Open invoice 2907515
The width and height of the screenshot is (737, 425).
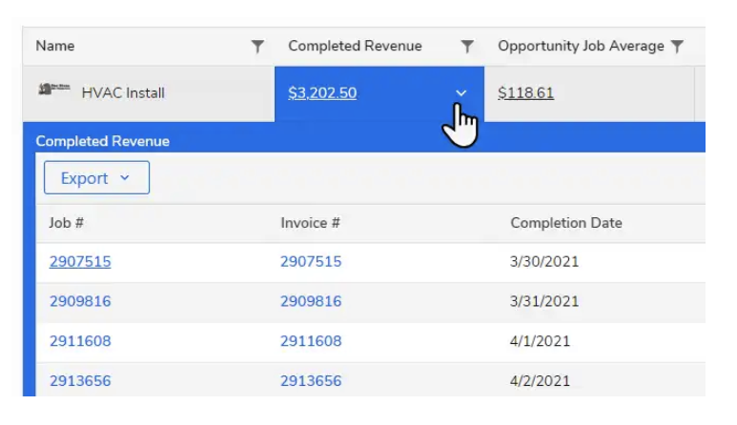coord(311,261)
